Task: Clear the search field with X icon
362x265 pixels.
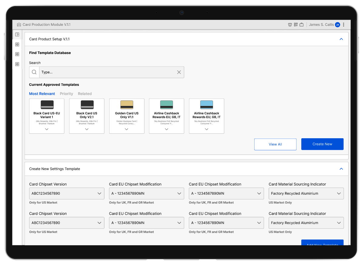Action: (179, 72)
